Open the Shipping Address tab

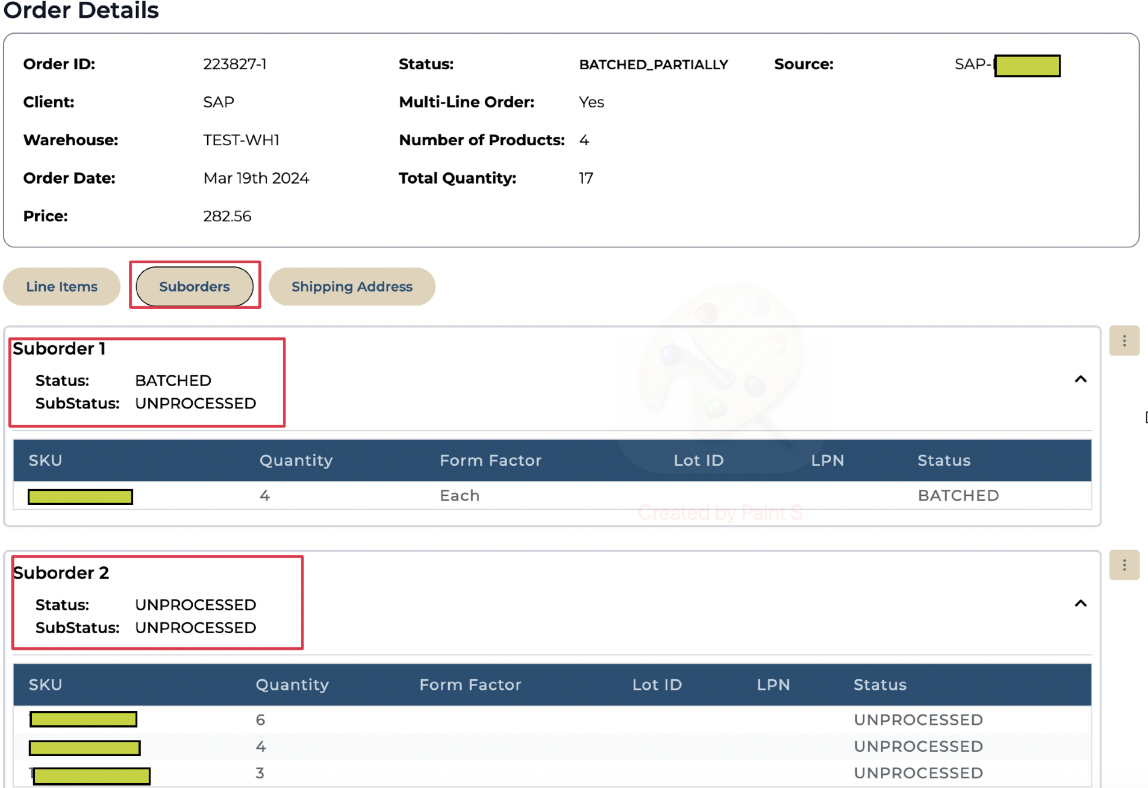coord(352,287)
